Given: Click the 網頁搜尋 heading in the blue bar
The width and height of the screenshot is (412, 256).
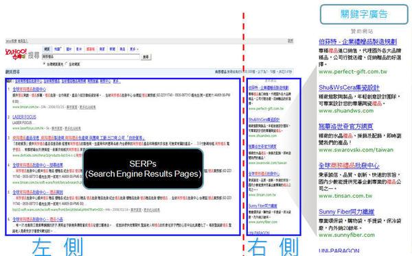Looking at the screenshot, I should click(12, 72).
